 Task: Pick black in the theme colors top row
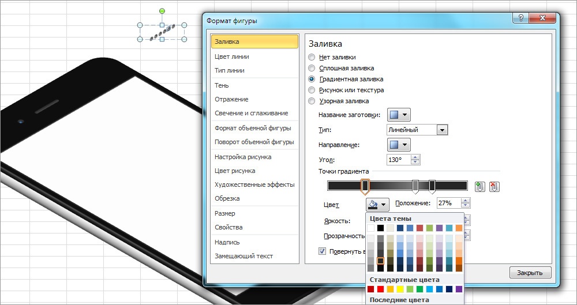pos(380,228)
